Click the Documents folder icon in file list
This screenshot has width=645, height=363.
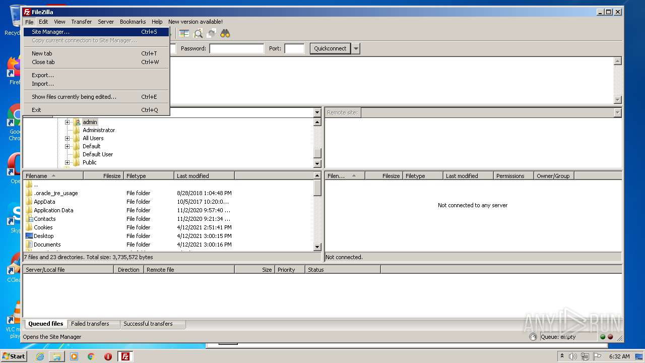29,245
